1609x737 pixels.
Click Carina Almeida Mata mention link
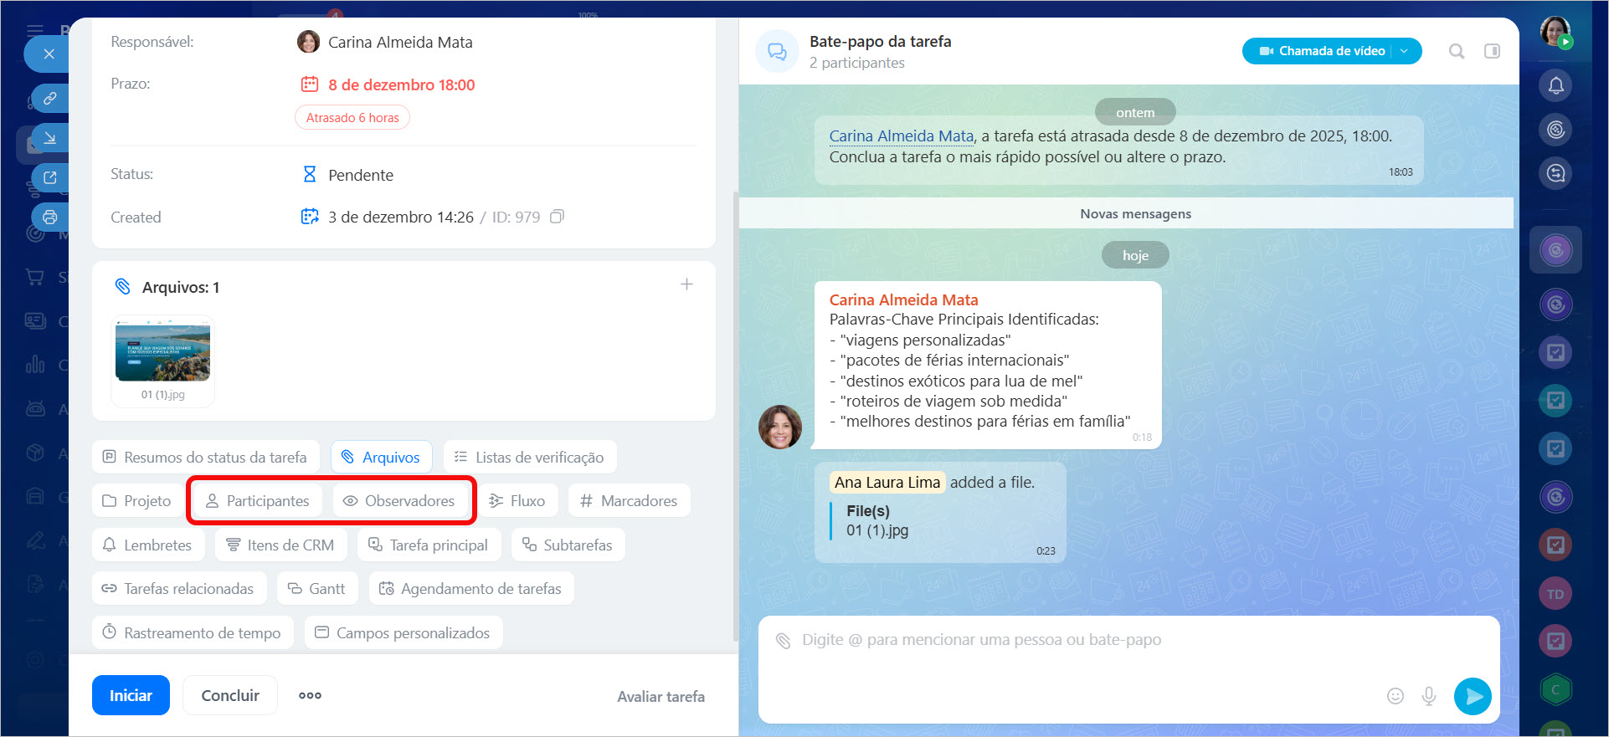click(901, 136)
